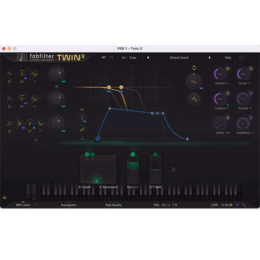This screenshot has width=260, height=260.
Task: Click the 100% scaling value
Action: (214, 205)
